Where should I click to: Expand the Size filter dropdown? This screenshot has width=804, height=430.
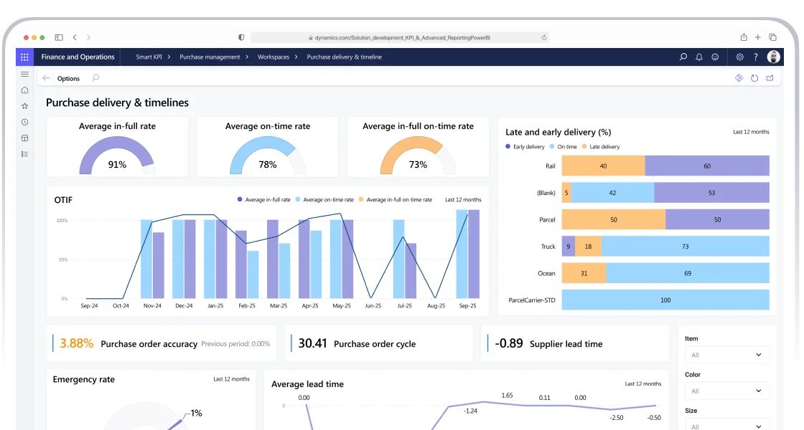(726, 425)
